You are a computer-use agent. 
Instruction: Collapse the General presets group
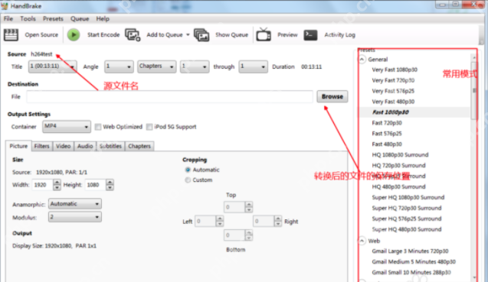pyautogui.click(x=362, y=60)
